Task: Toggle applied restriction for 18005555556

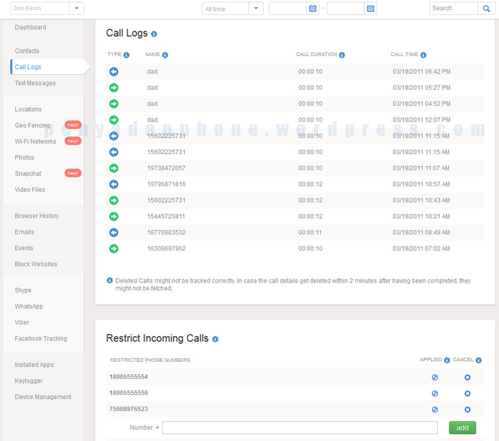Action: click(x=435, y=394)
